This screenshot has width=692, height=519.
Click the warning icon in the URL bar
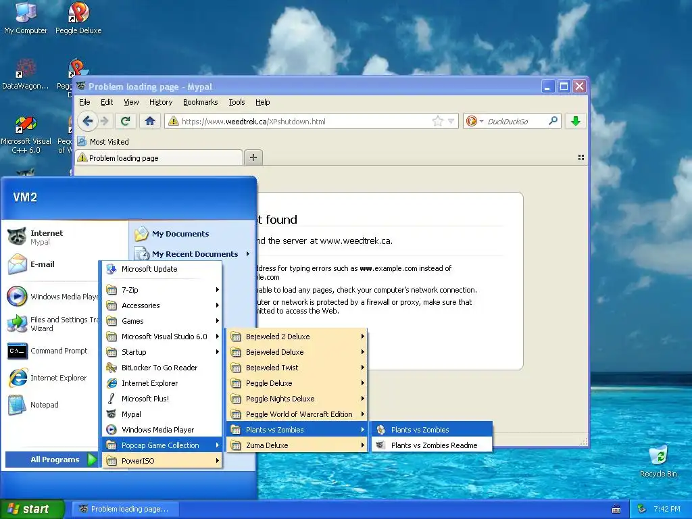pyautogui.click(x=174, y=121)
